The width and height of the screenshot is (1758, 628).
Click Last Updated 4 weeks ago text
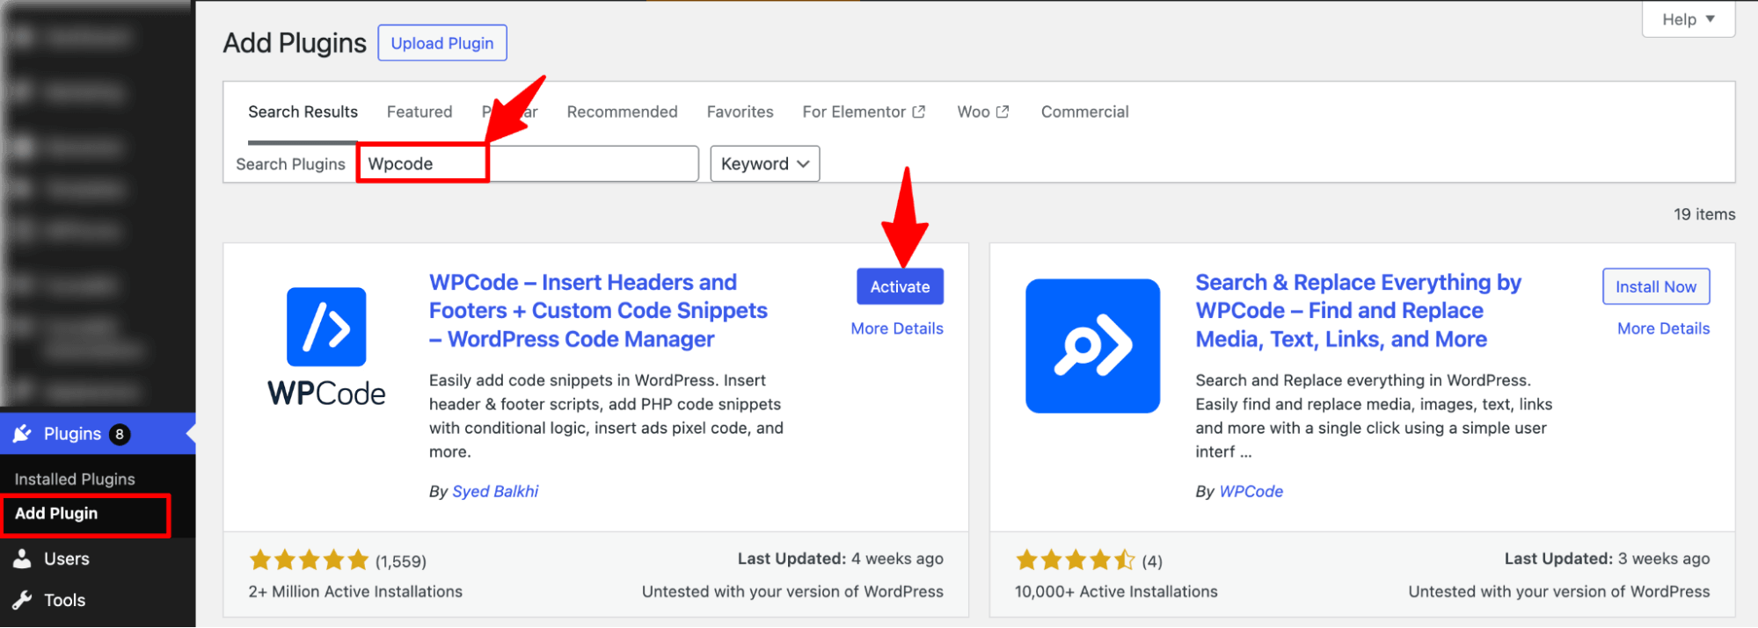840,559
